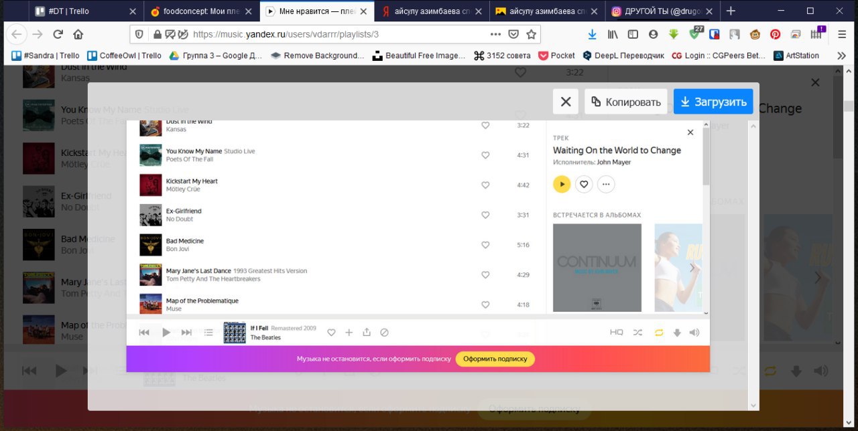Viewport: 858px width, 431px height.
Task: Click the preview overlay's vertical scrollbar
Action: click(x=754, y=264)
